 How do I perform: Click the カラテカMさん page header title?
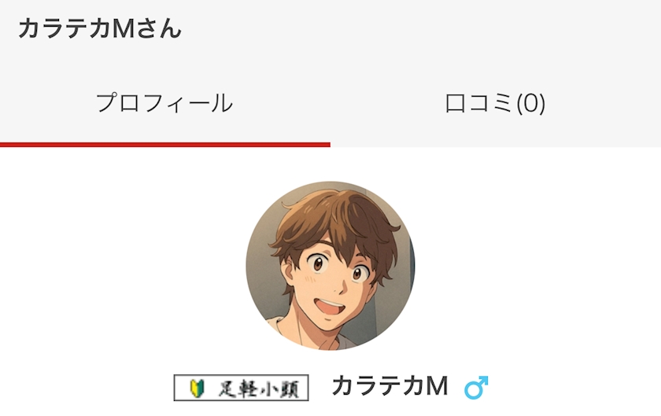(99, 28)
